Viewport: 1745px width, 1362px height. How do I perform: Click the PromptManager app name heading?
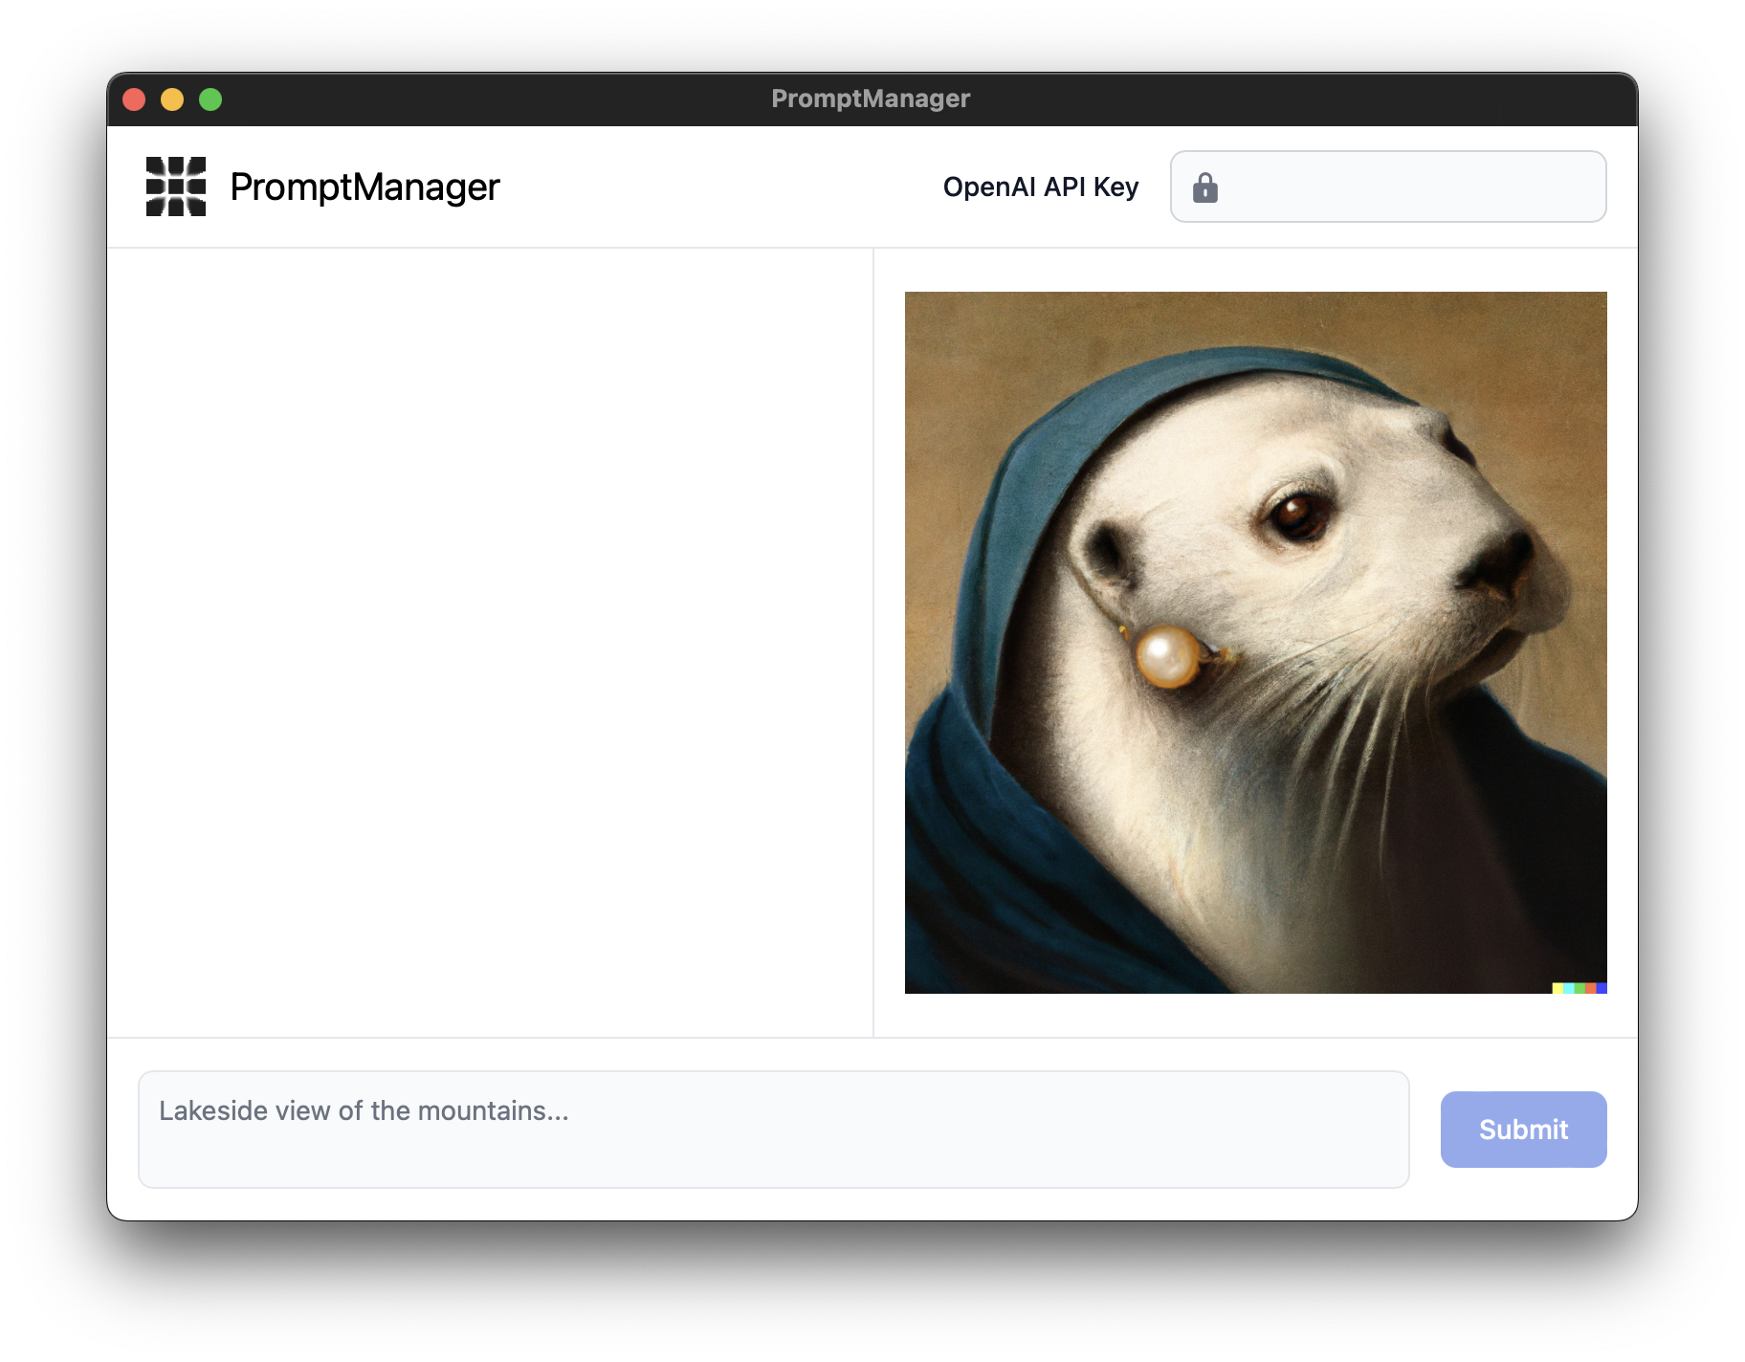pyautogui.click(x=364, y=187)
